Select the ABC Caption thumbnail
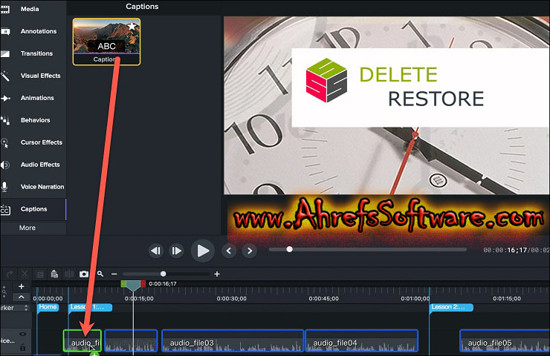The image size is (550, 356). 106,42
